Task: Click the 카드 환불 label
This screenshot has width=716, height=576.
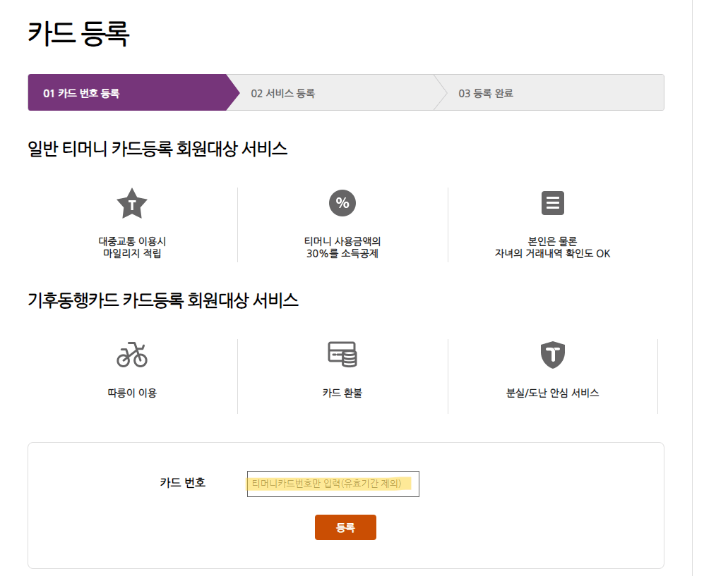Action: [x=342, y=393]
